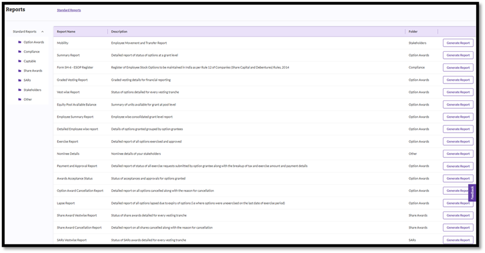Generate the Graded Vesting Report

click(458, 80)
